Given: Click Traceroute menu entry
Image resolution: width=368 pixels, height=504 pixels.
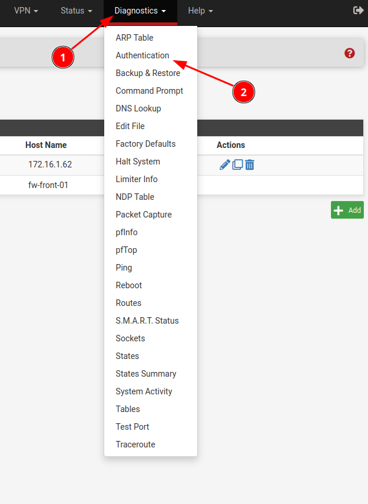Looking at the screenshot, I should (x=135, y=444).
